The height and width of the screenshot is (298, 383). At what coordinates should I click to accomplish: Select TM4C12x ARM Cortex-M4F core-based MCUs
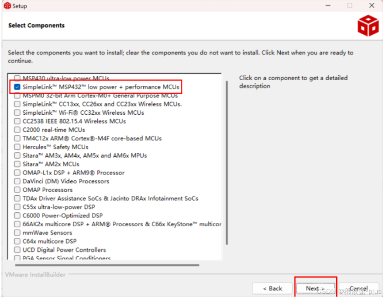coord(17,138)
